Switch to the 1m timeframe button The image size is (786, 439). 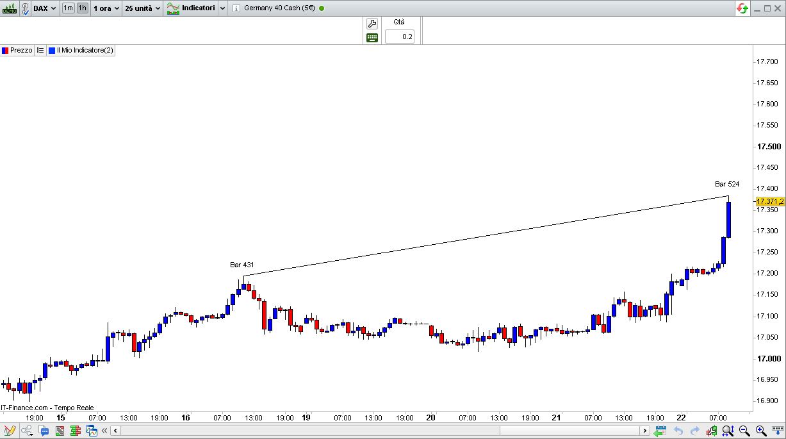pos(68,8)
